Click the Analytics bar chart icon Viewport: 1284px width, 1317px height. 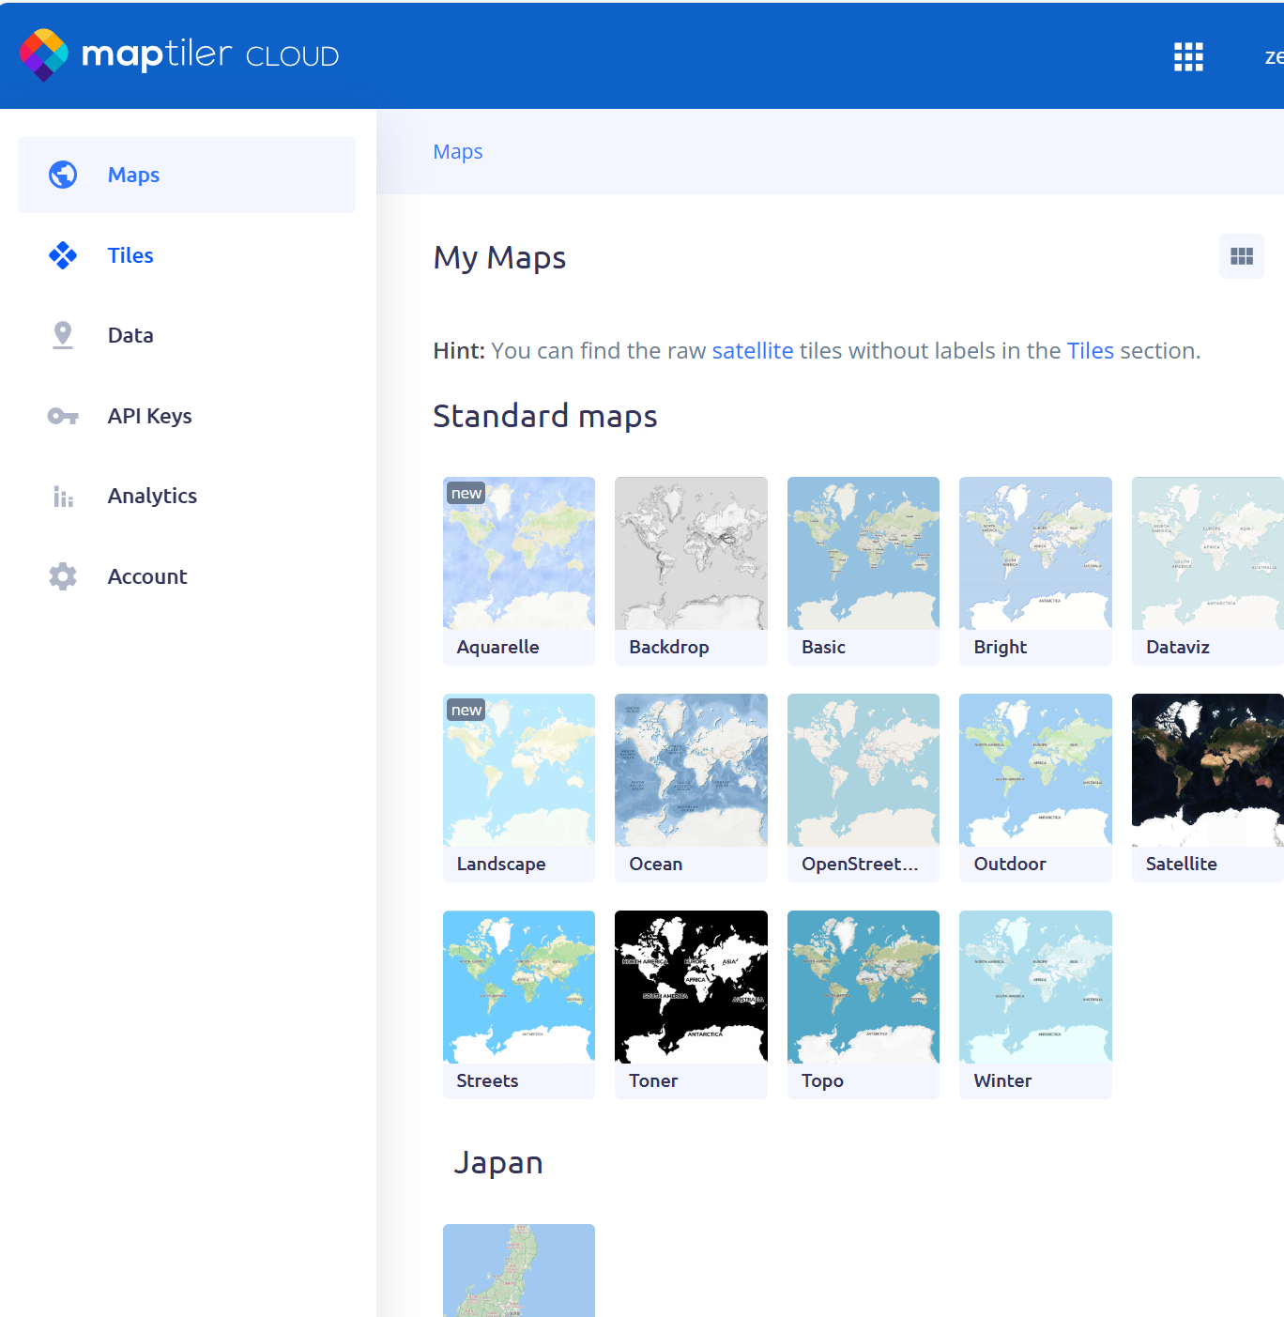pos(63,497)
